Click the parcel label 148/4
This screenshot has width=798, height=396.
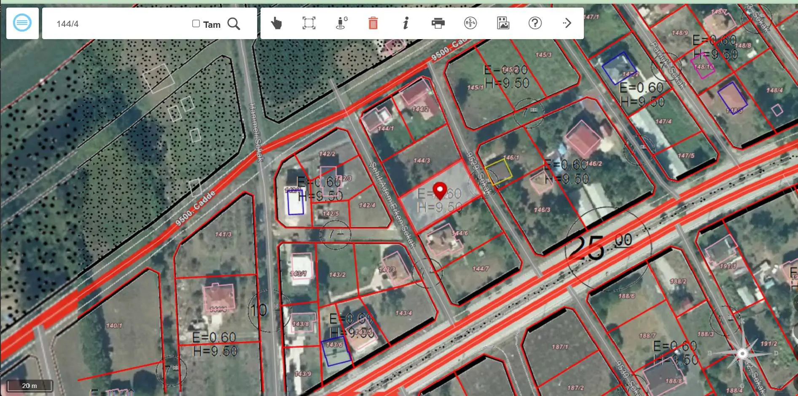tap(774, 90)
